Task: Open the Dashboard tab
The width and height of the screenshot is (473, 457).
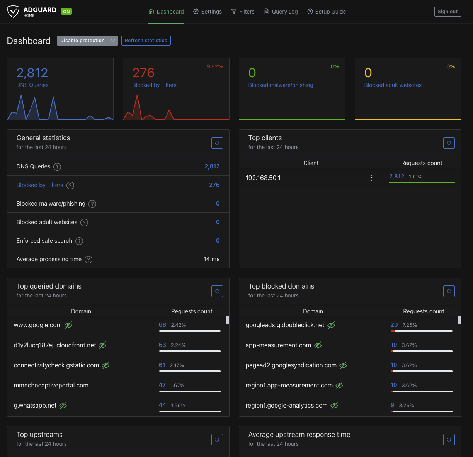Action: point(166,12)
